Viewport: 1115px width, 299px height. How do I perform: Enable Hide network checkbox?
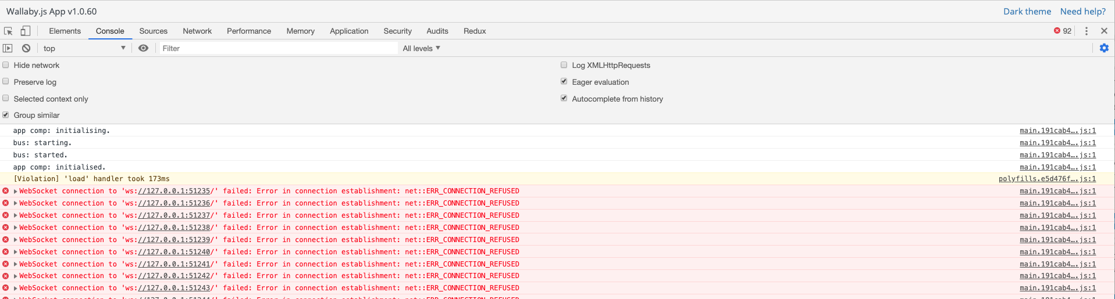pos(6,65)
